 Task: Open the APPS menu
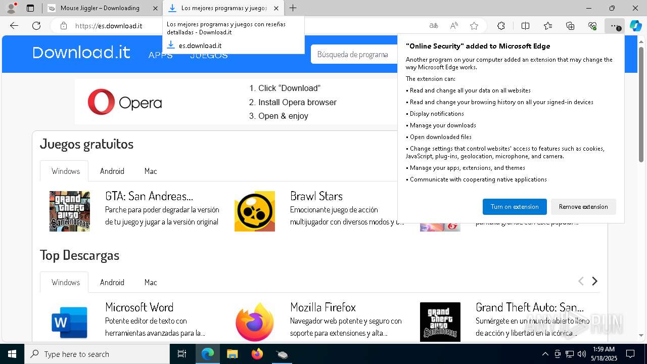point(160,55)
